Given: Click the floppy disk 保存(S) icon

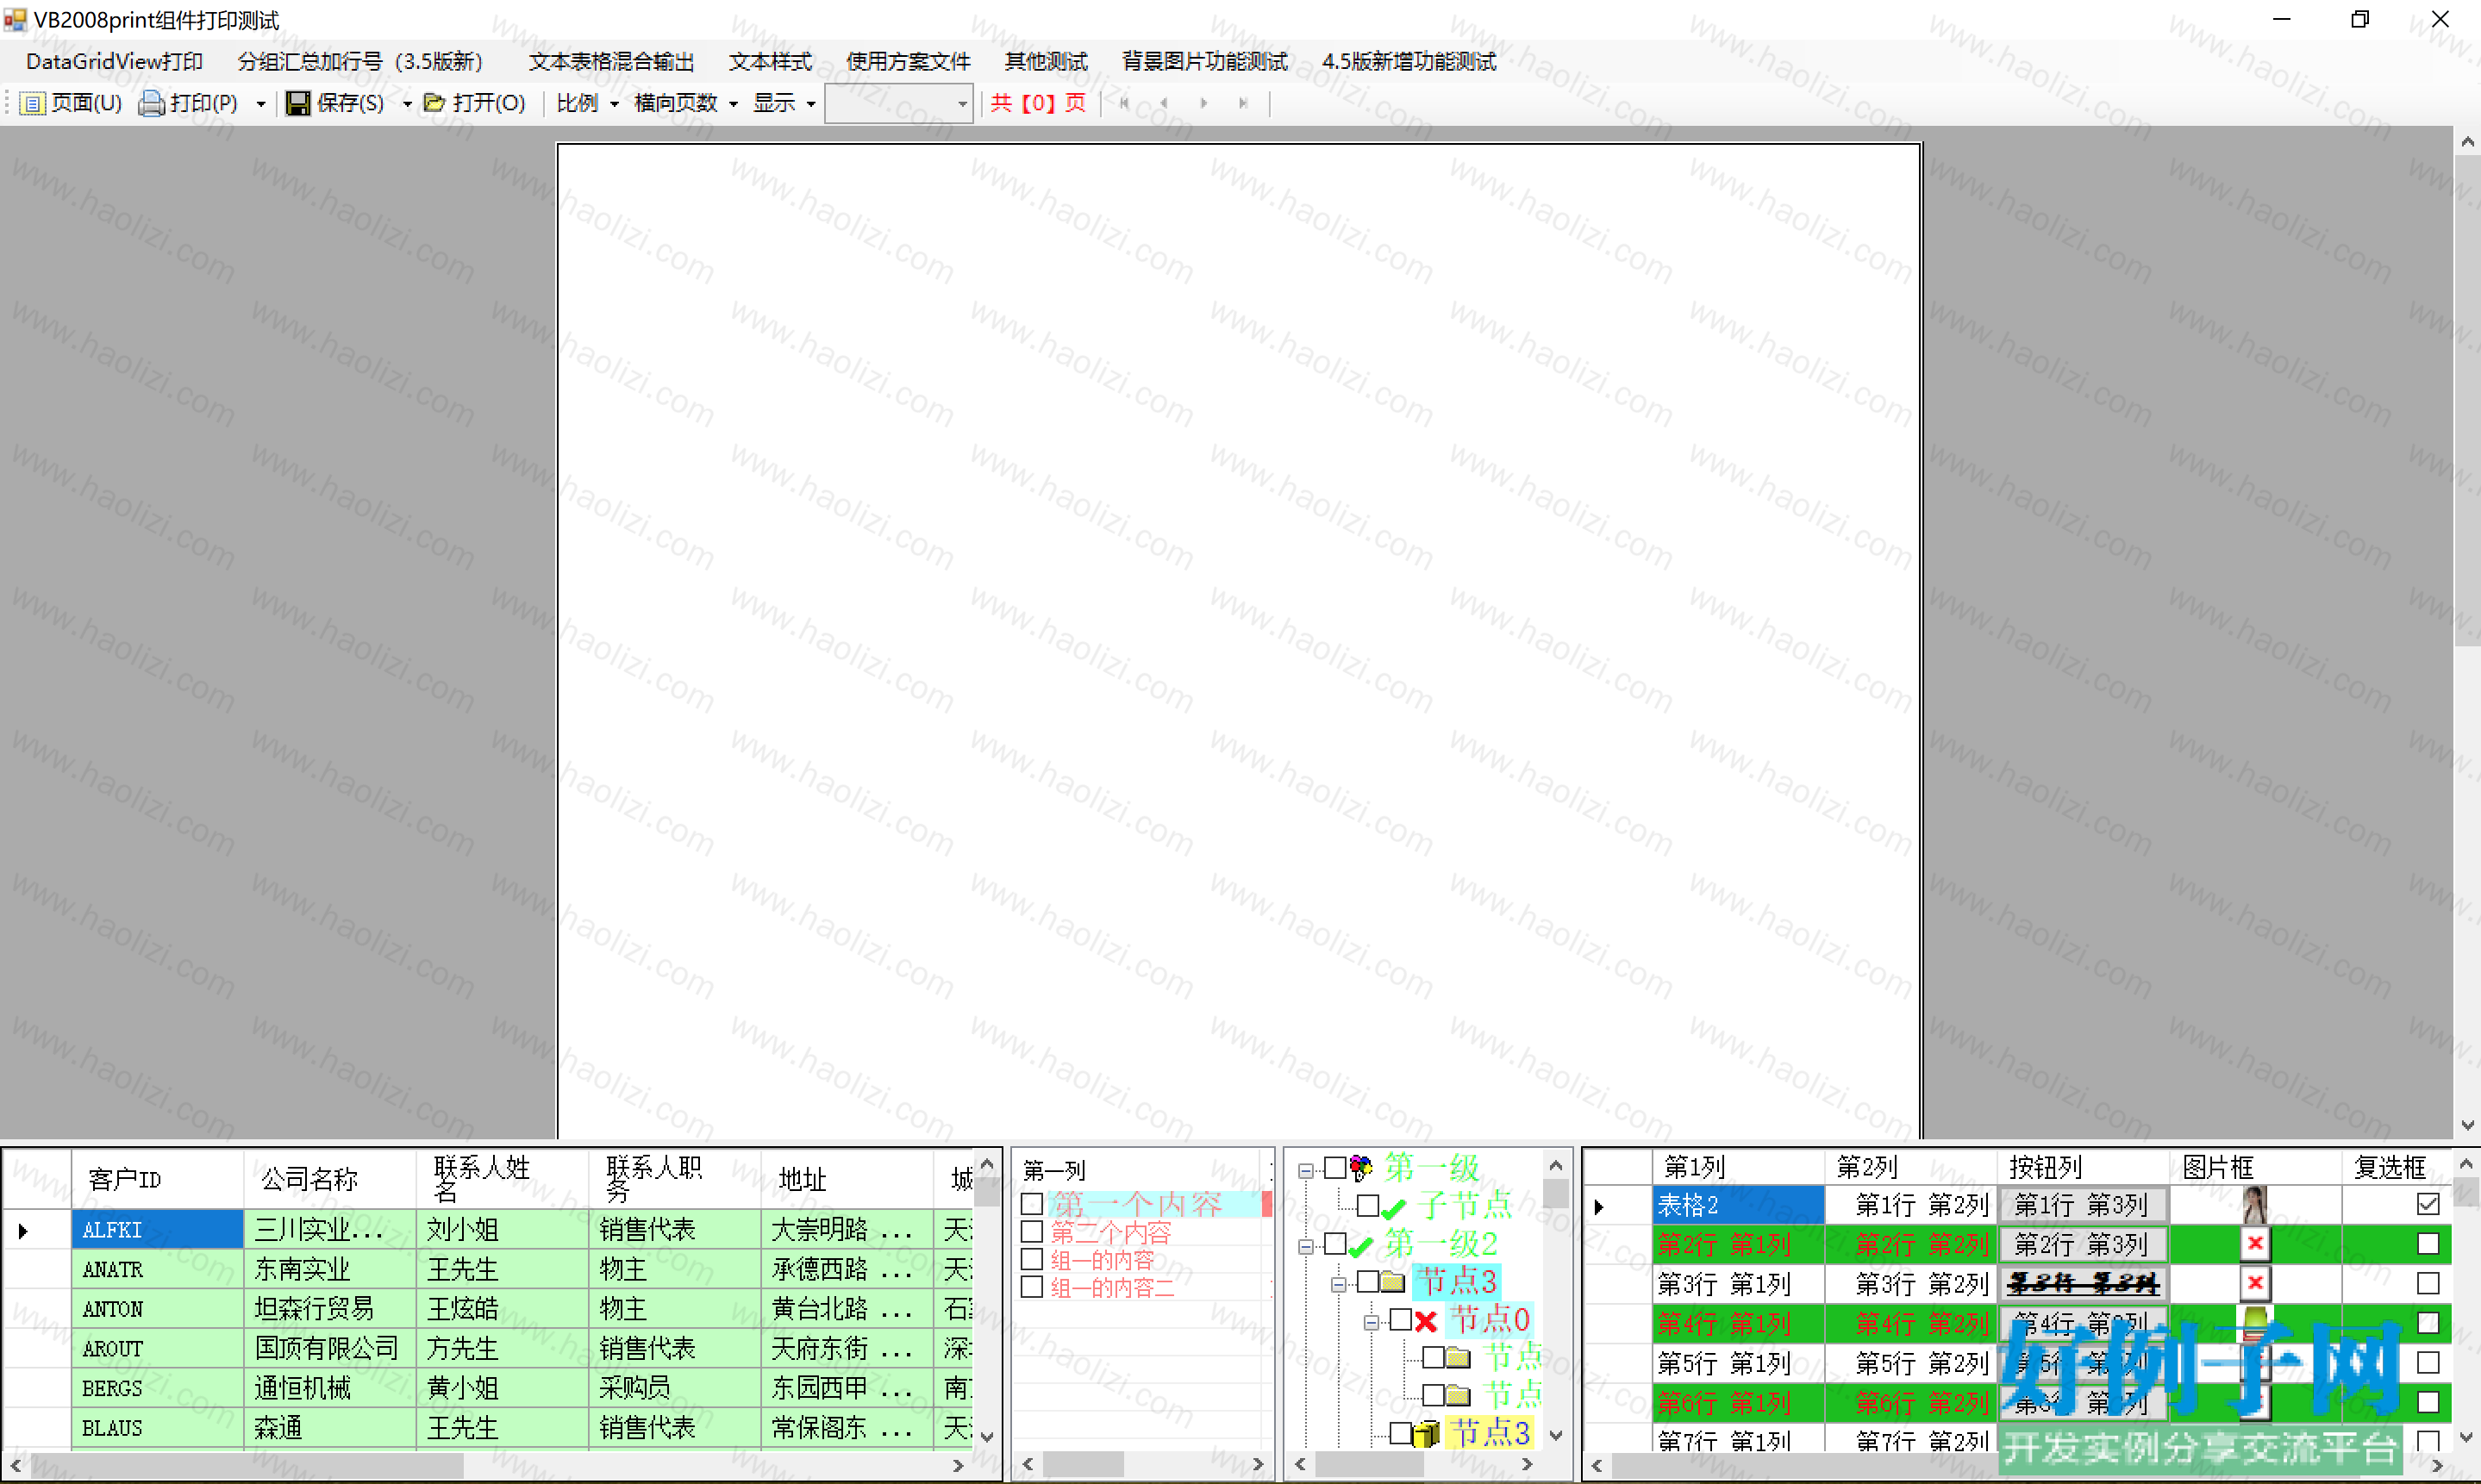Looking at the screenshot, I should [x=298, y=103].
